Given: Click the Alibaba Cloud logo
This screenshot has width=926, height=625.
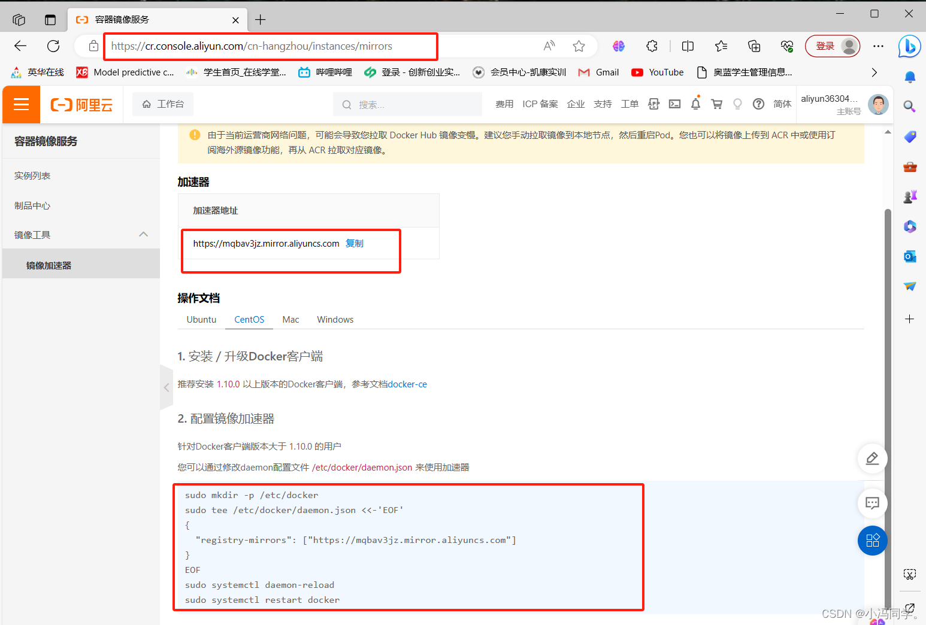Looking at the screenshot, I should [x=81, y=105].
